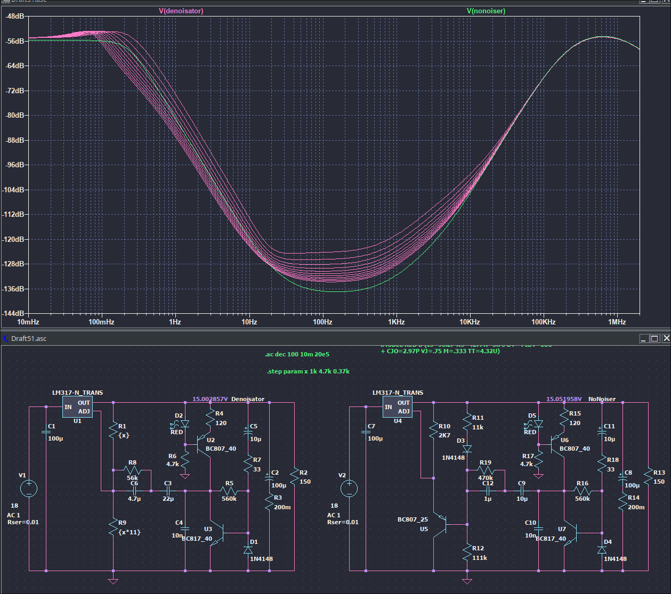Select the R4 120 resistor symbol
Screen dimensions: 671x594
[210, 418]
